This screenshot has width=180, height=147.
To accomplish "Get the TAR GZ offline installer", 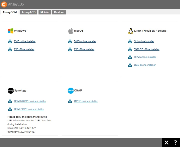I will pos(147,49).
